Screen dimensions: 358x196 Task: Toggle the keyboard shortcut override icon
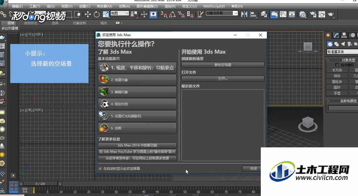(x=153, y=14)
